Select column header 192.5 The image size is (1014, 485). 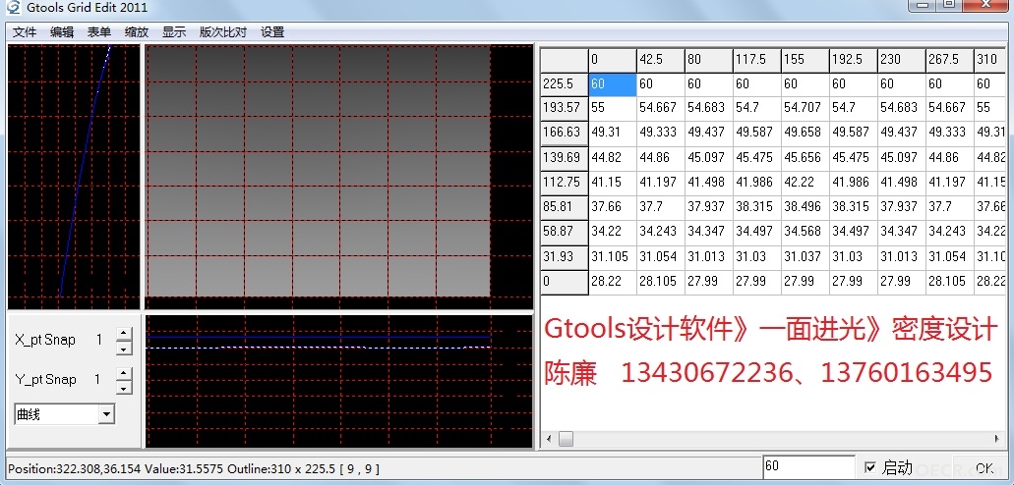click(854, 60)
